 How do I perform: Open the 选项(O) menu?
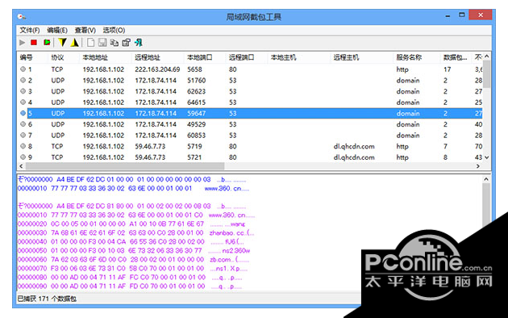click(x=114, y=30)
